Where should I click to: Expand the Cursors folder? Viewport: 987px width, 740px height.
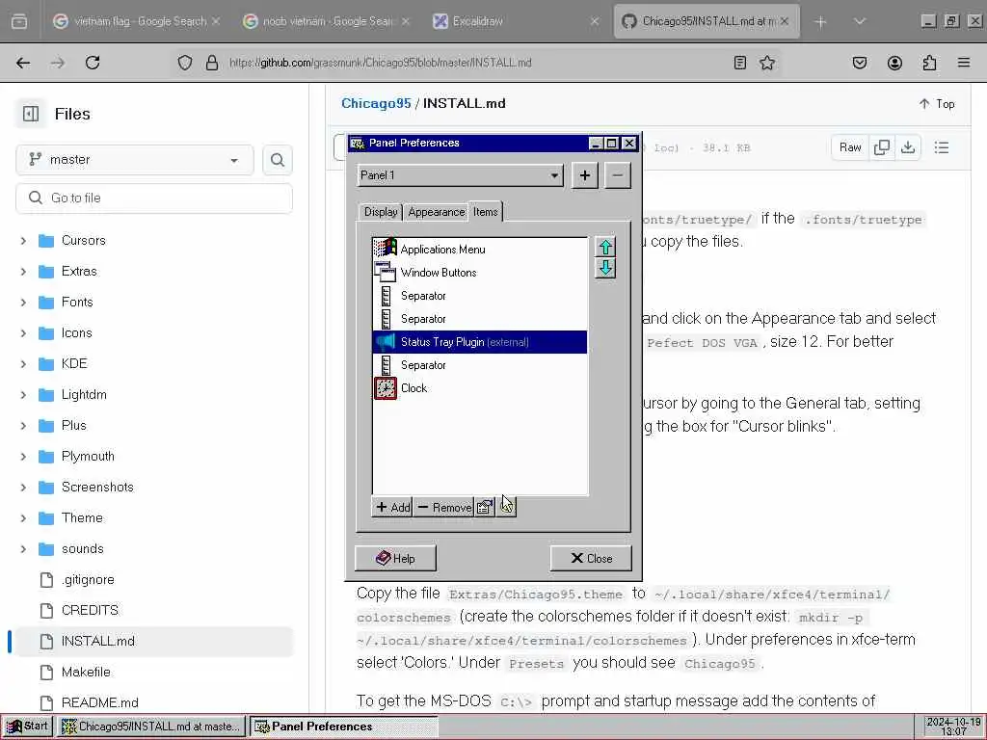[x=23, y=240]
